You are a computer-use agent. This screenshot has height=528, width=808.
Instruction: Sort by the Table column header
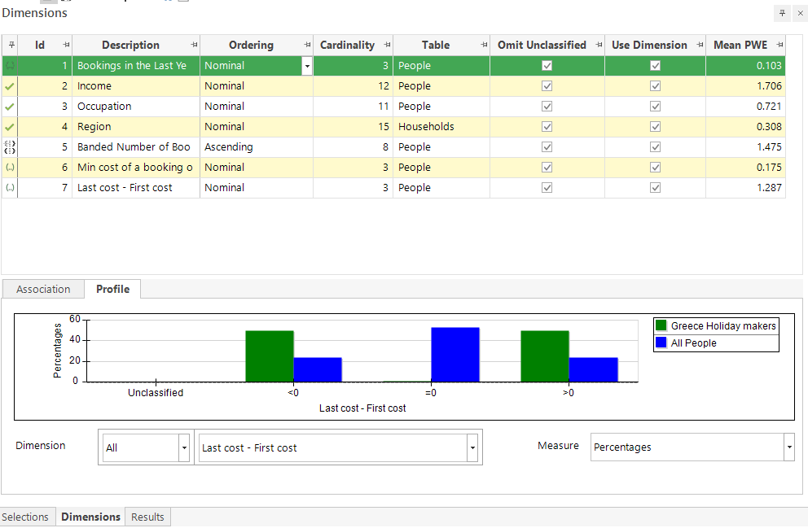436,46
